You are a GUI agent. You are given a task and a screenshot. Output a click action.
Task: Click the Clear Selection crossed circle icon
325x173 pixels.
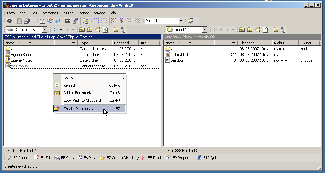pos(129,21)
